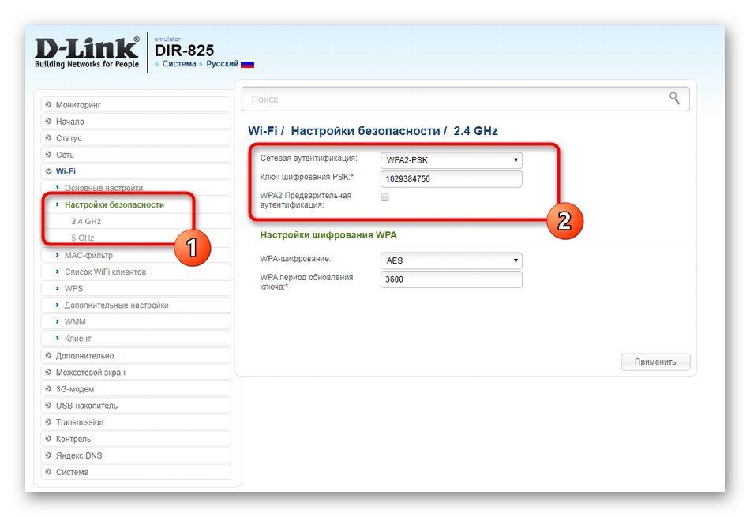The image size is (750, 517).
Task: Select the Wi-Fi menu section
Action: pyautogui.click(x=136, y=171)
